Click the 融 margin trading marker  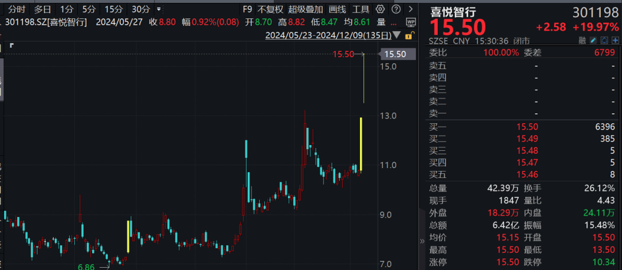coord(582,40)
